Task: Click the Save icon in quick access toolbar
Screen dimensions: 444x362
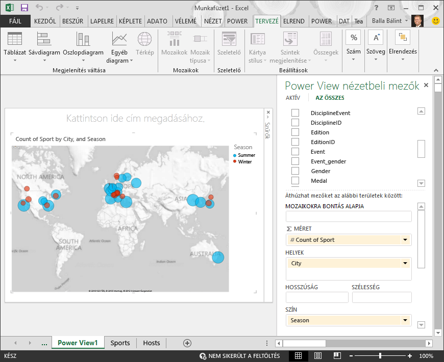Action: [x=24, y=8]
